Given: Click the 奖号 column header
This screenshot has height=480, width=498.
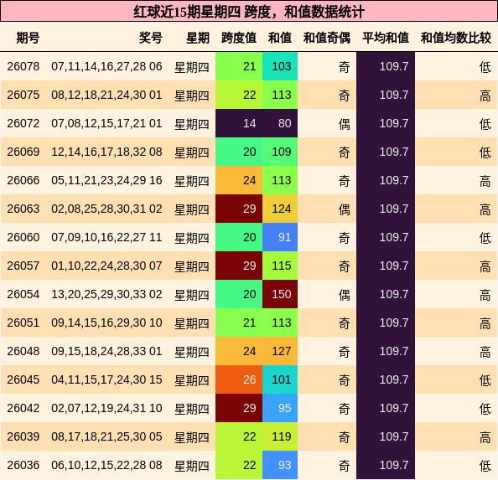Looking at the screenshot, I should pos(151,38).
